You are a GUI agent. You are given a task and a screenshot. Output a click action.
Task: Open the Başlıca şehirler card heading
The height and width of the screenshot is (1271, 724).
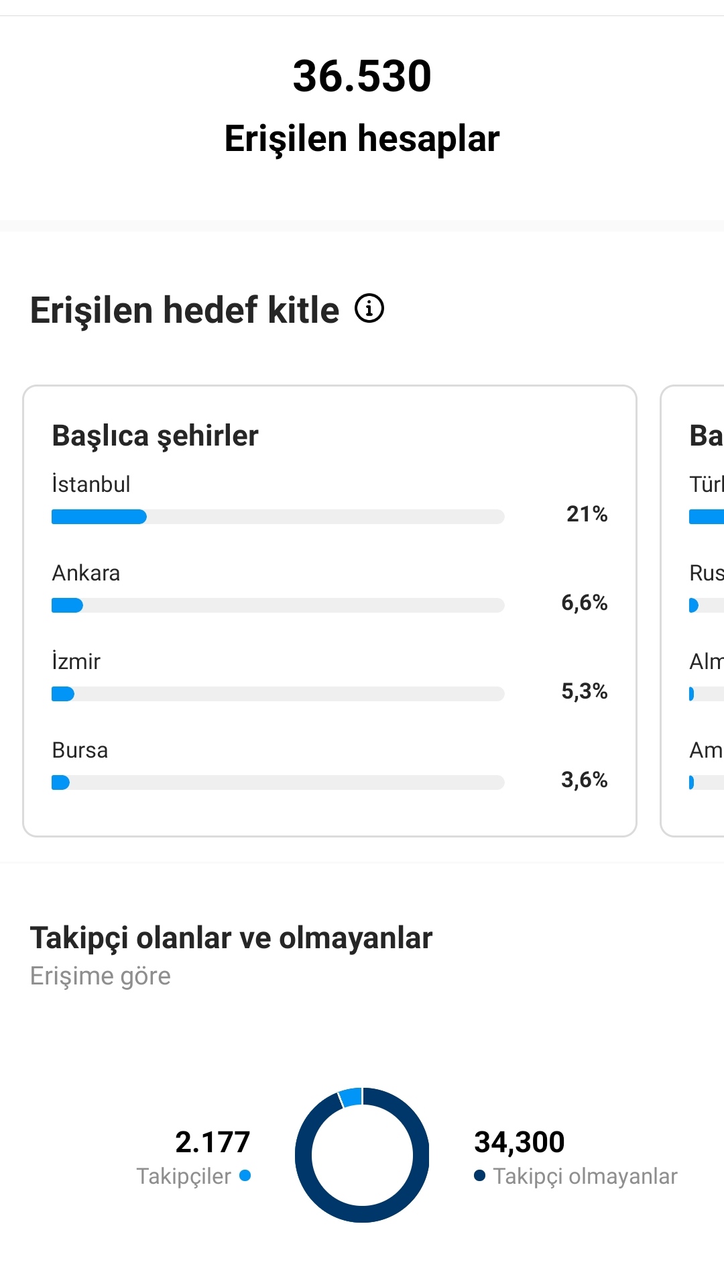pos(155,436)
